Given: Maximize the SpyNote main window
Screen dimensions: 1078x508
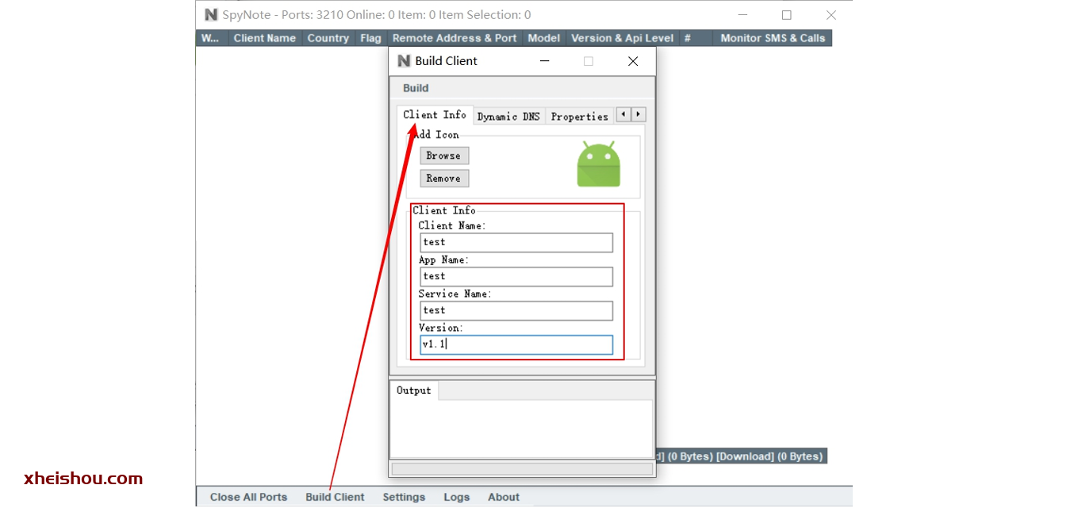Looking at the screenshot, I should pyautogui.click(x=786, y=14).
